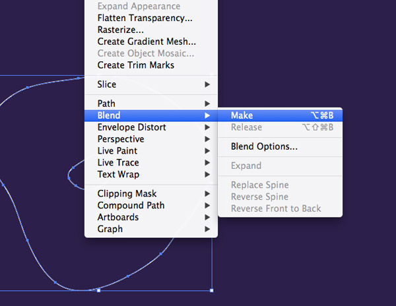Expand the Path submenu
The image size is (396, 306).
tap(106, 104)
